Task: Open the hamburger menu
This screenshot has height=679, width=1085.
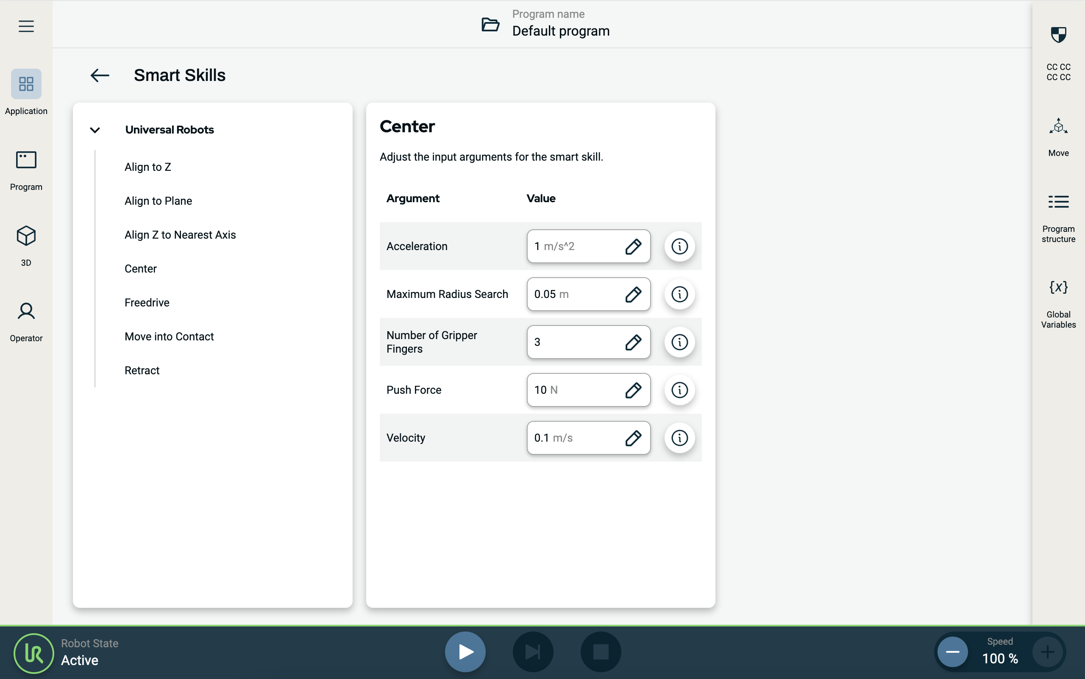Action: pyautogui.click(x=26, y=26)
